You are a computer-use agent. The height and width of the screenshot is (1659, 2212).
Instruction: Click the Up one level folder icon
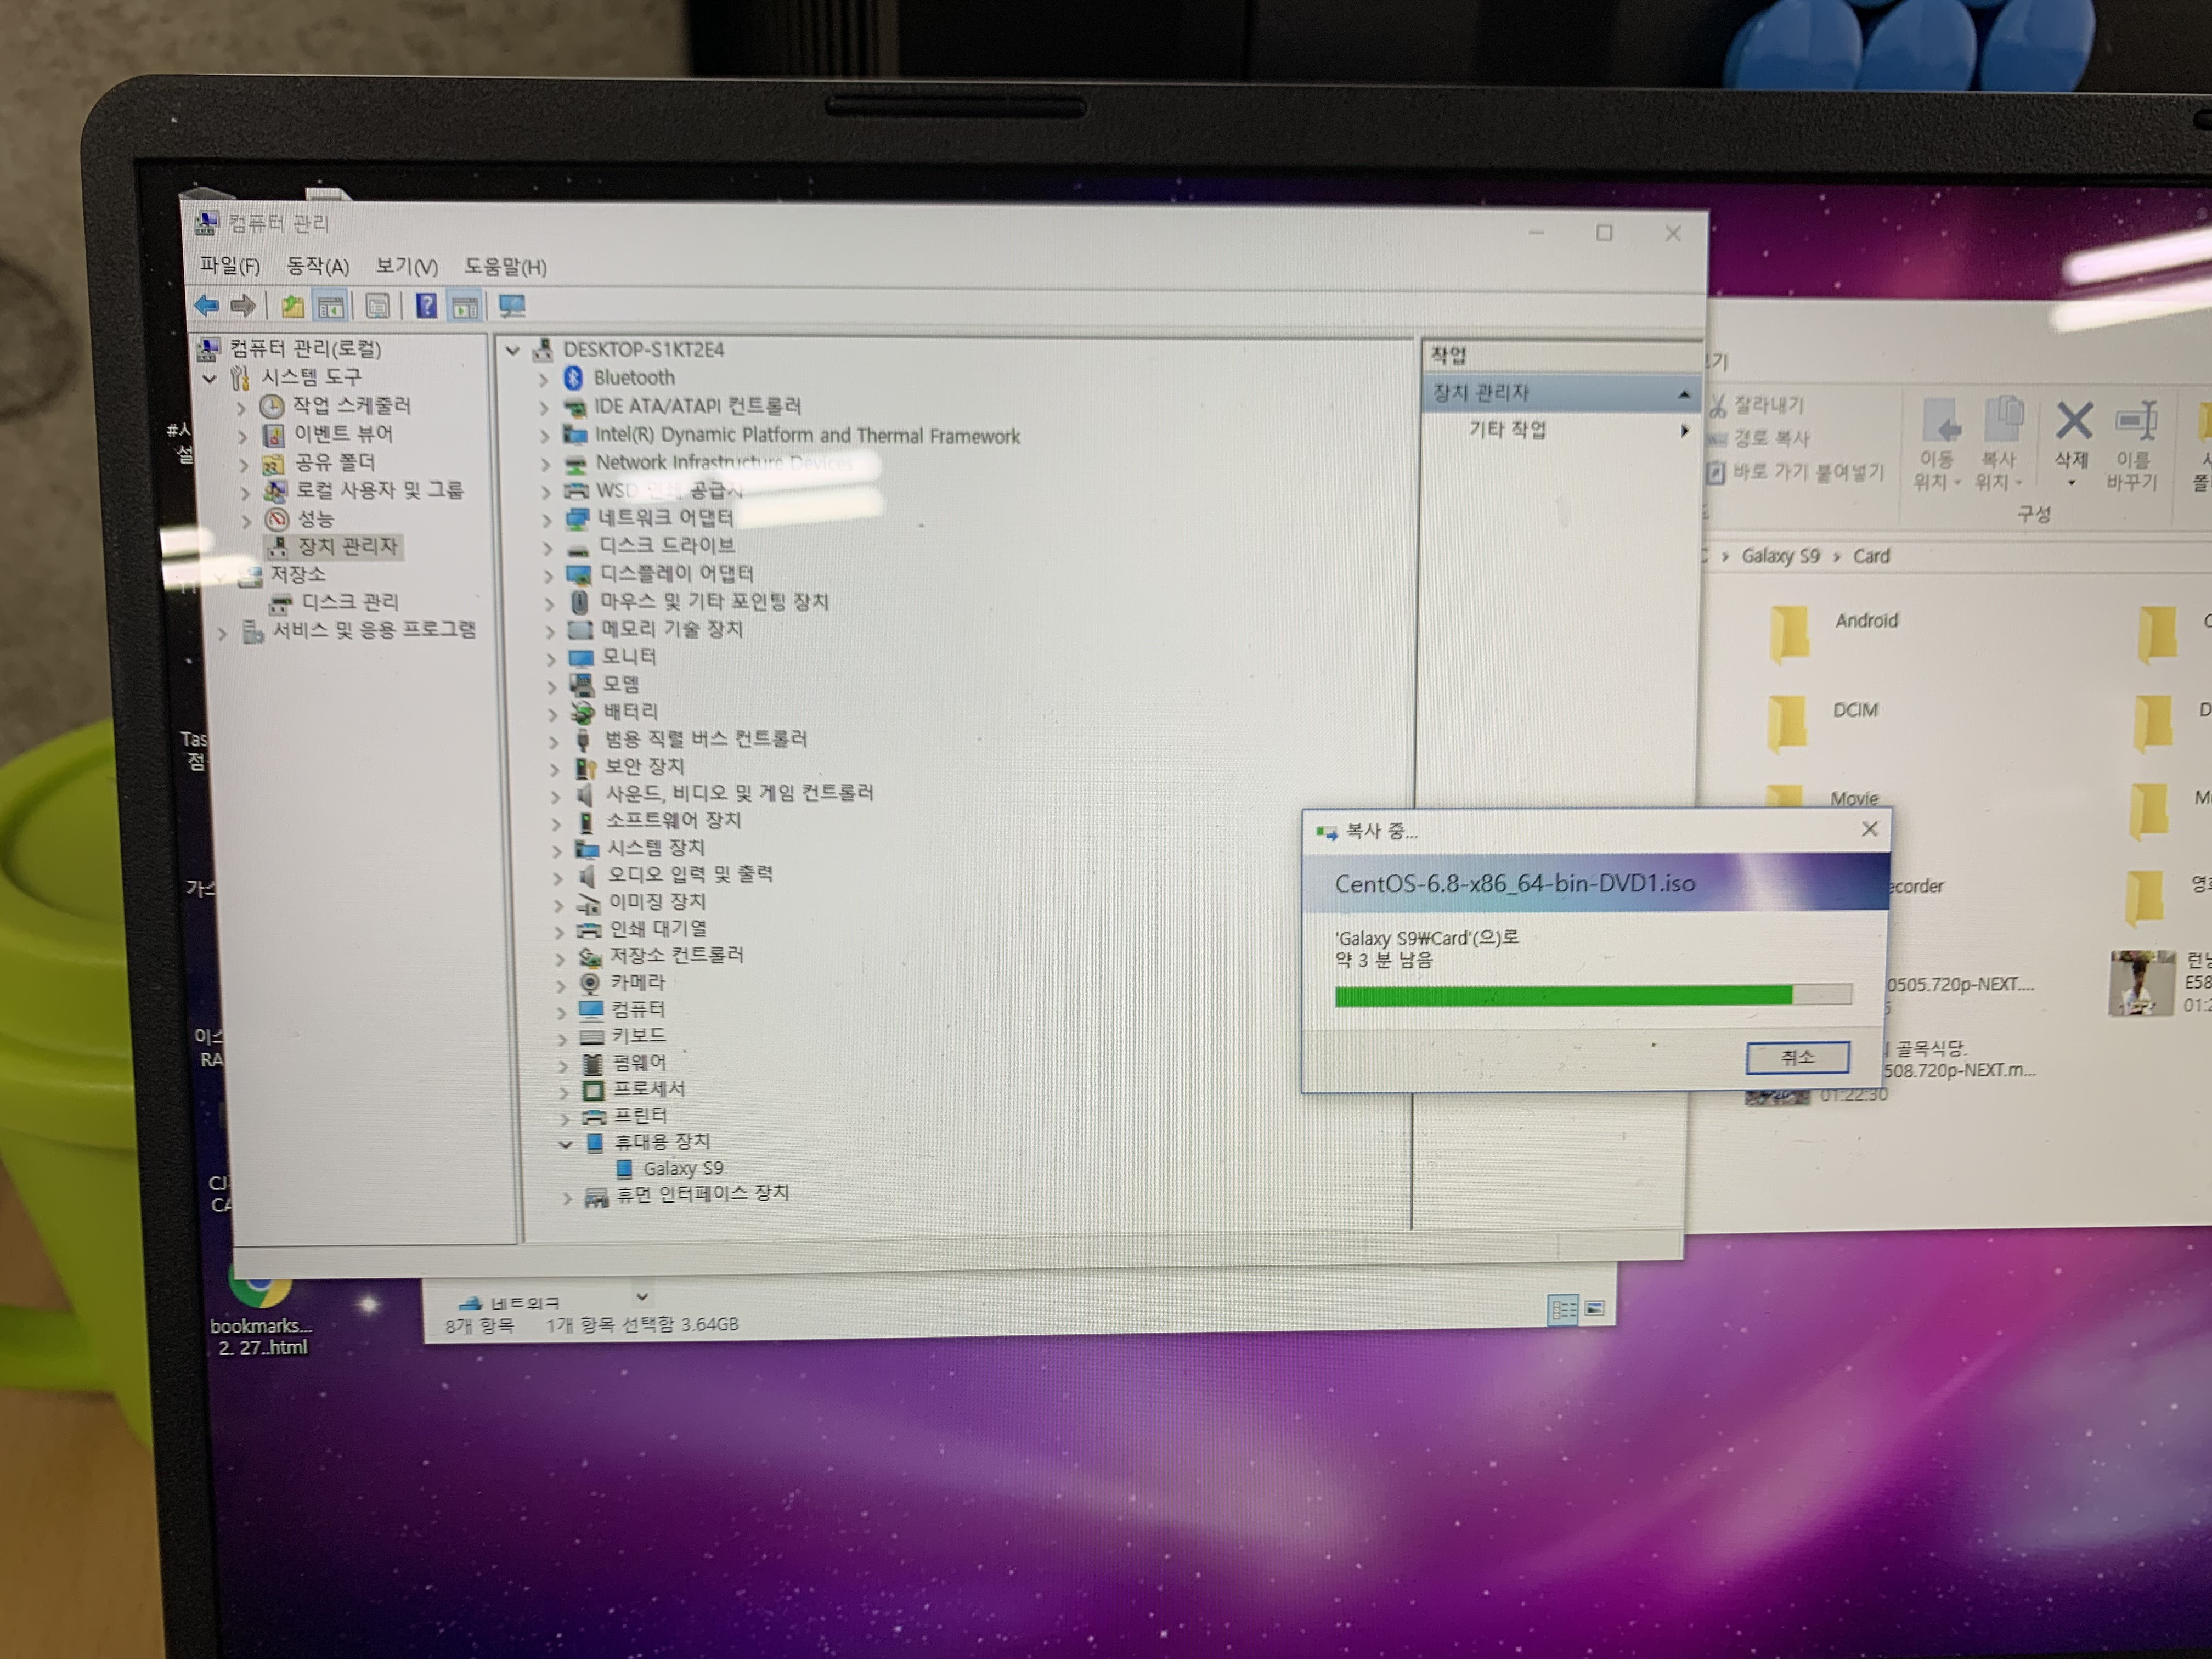coord(292,306)
